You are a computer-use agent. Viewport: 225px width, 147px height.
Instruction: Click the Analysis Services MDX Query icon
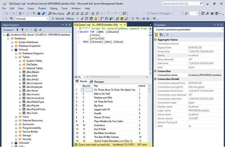[73, 14]
